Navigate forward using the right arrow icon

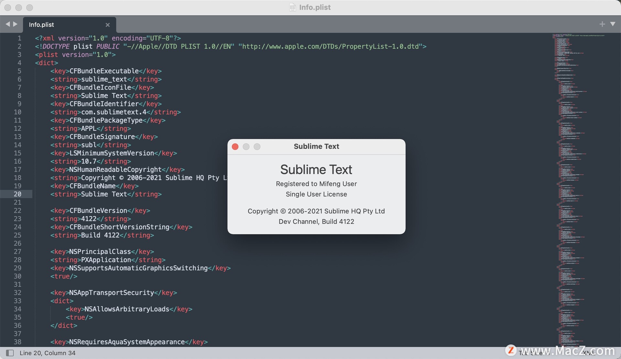click(16, 24)
